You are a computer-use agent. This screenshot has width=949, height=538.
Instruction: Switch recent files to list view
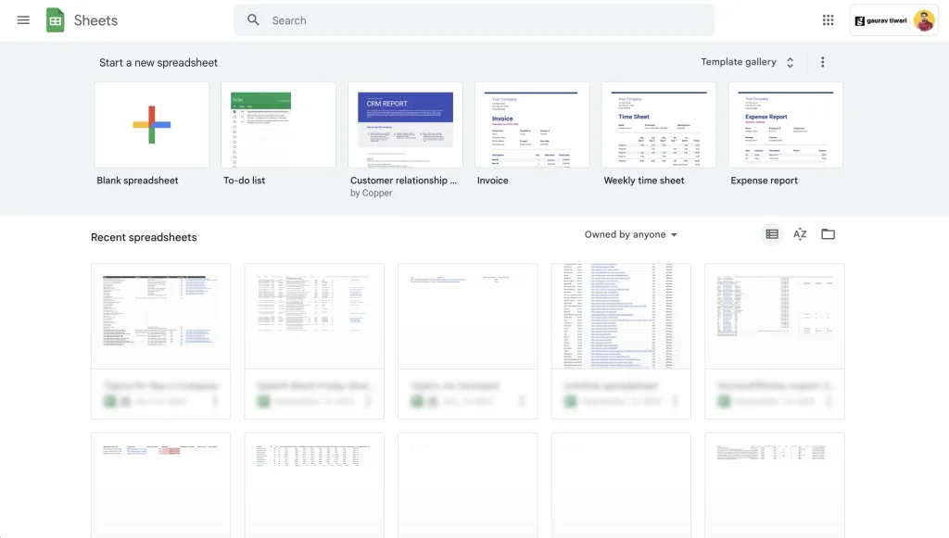tap(771, 233)
